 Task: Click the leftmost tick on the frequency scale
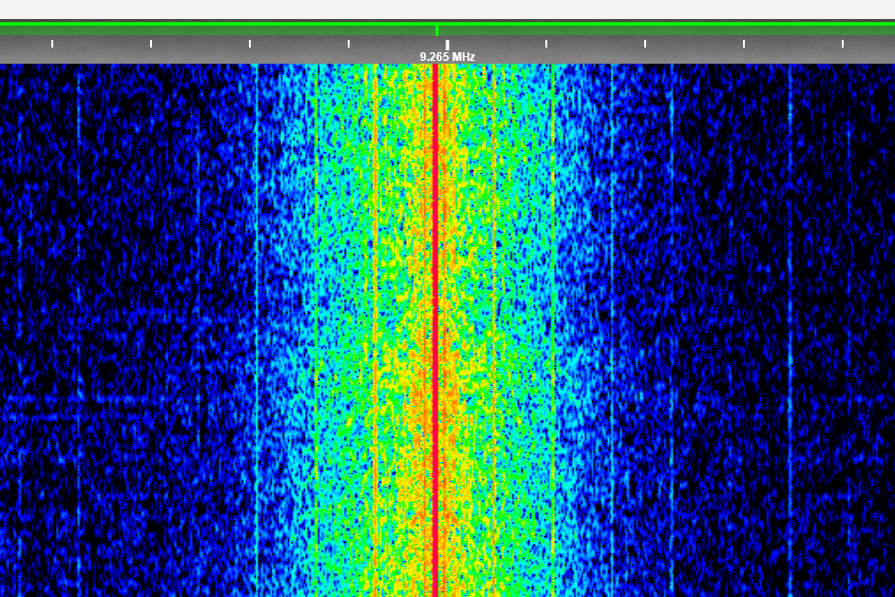[x=52, y=43]
